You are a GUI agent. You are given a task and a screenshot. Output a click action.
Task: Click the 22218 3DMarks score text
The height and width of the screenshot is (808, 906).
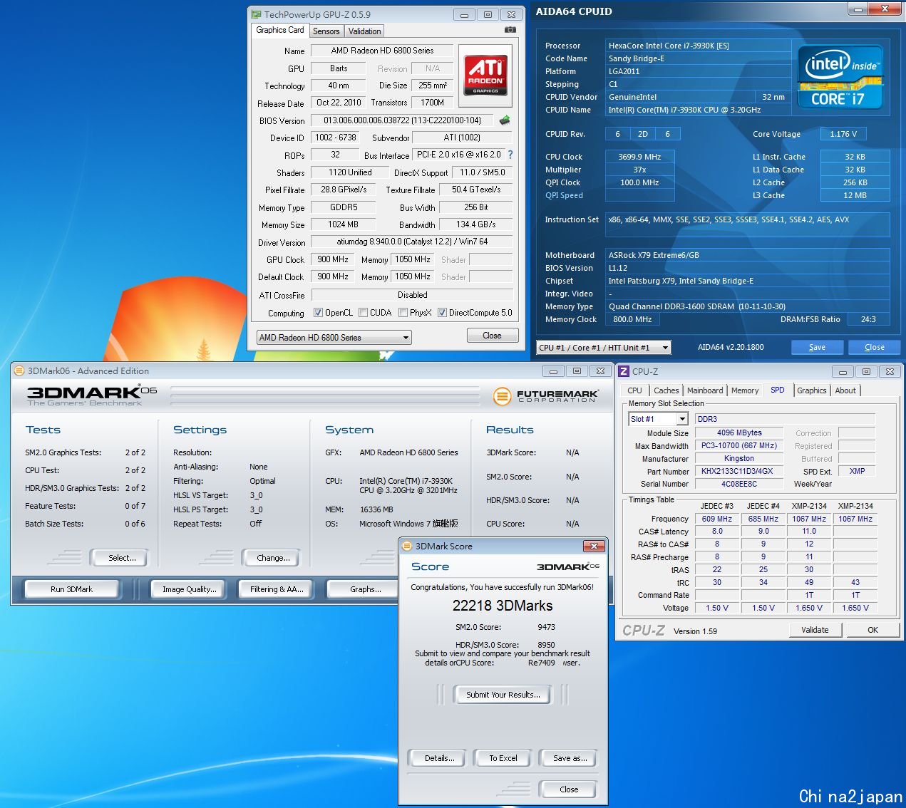503,606
